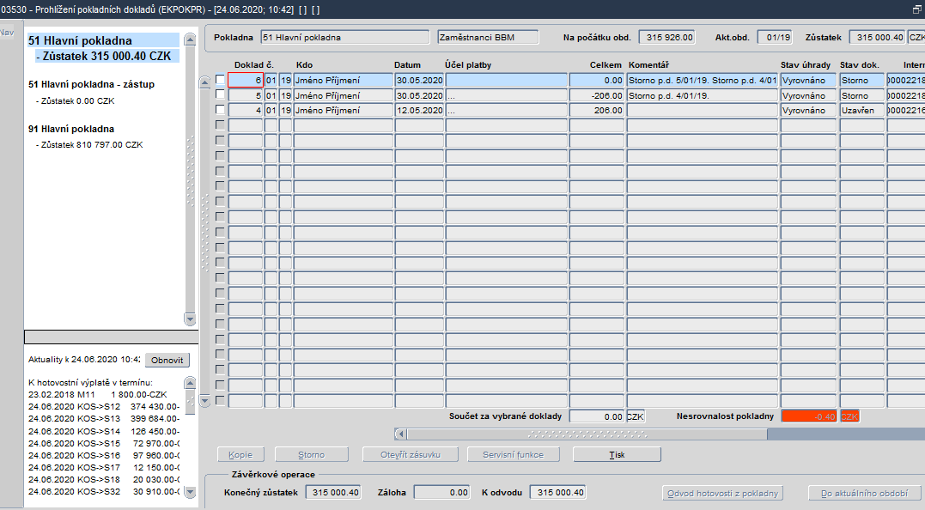Click document number cell 6
The height and width of the screenshot is (510, 925).
[x=246, y=80]
